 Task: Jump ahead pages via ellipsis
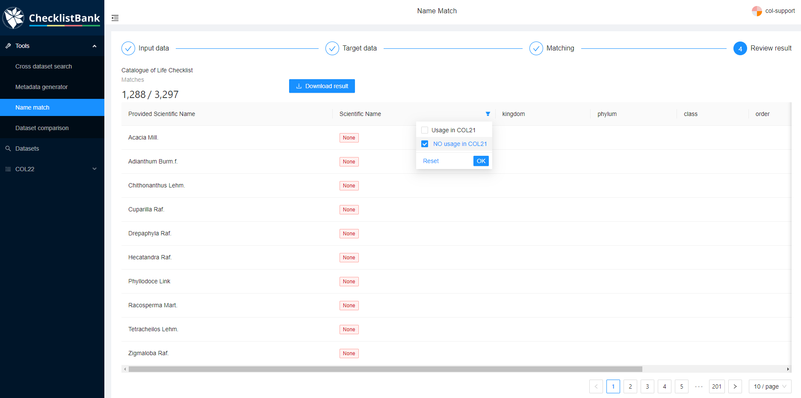pos(699,386)
